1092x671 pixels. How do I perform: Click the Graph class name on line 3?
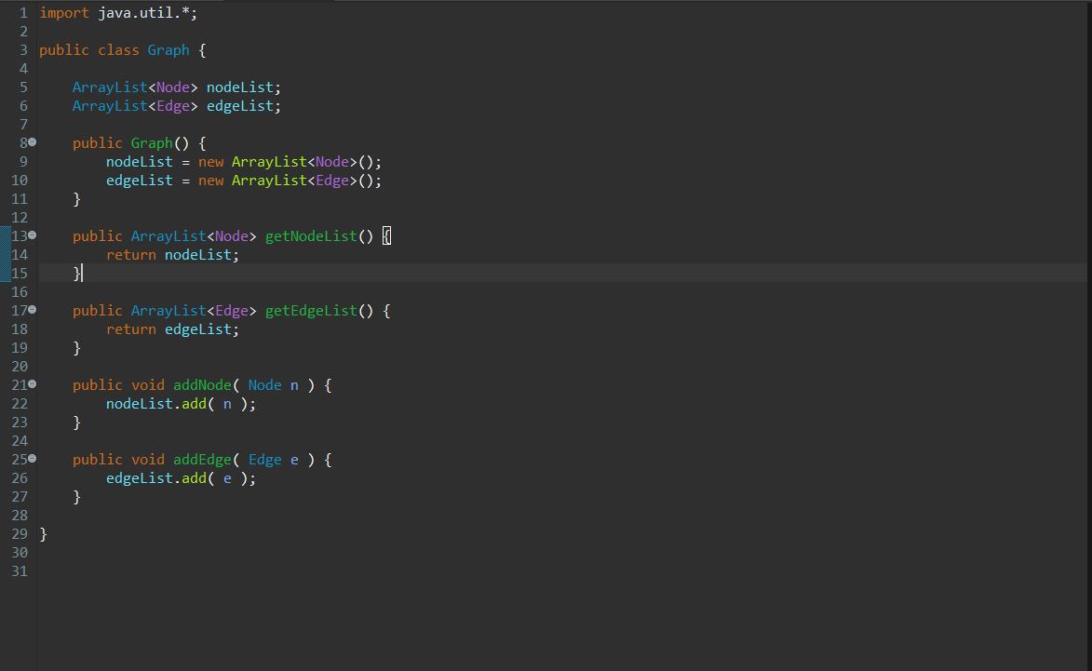point(169,49)
